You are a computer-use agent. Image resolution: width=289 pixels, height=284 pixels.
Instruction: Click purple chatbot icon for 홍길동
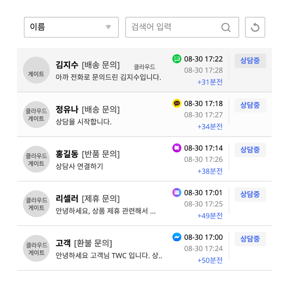tap(177, 148)
